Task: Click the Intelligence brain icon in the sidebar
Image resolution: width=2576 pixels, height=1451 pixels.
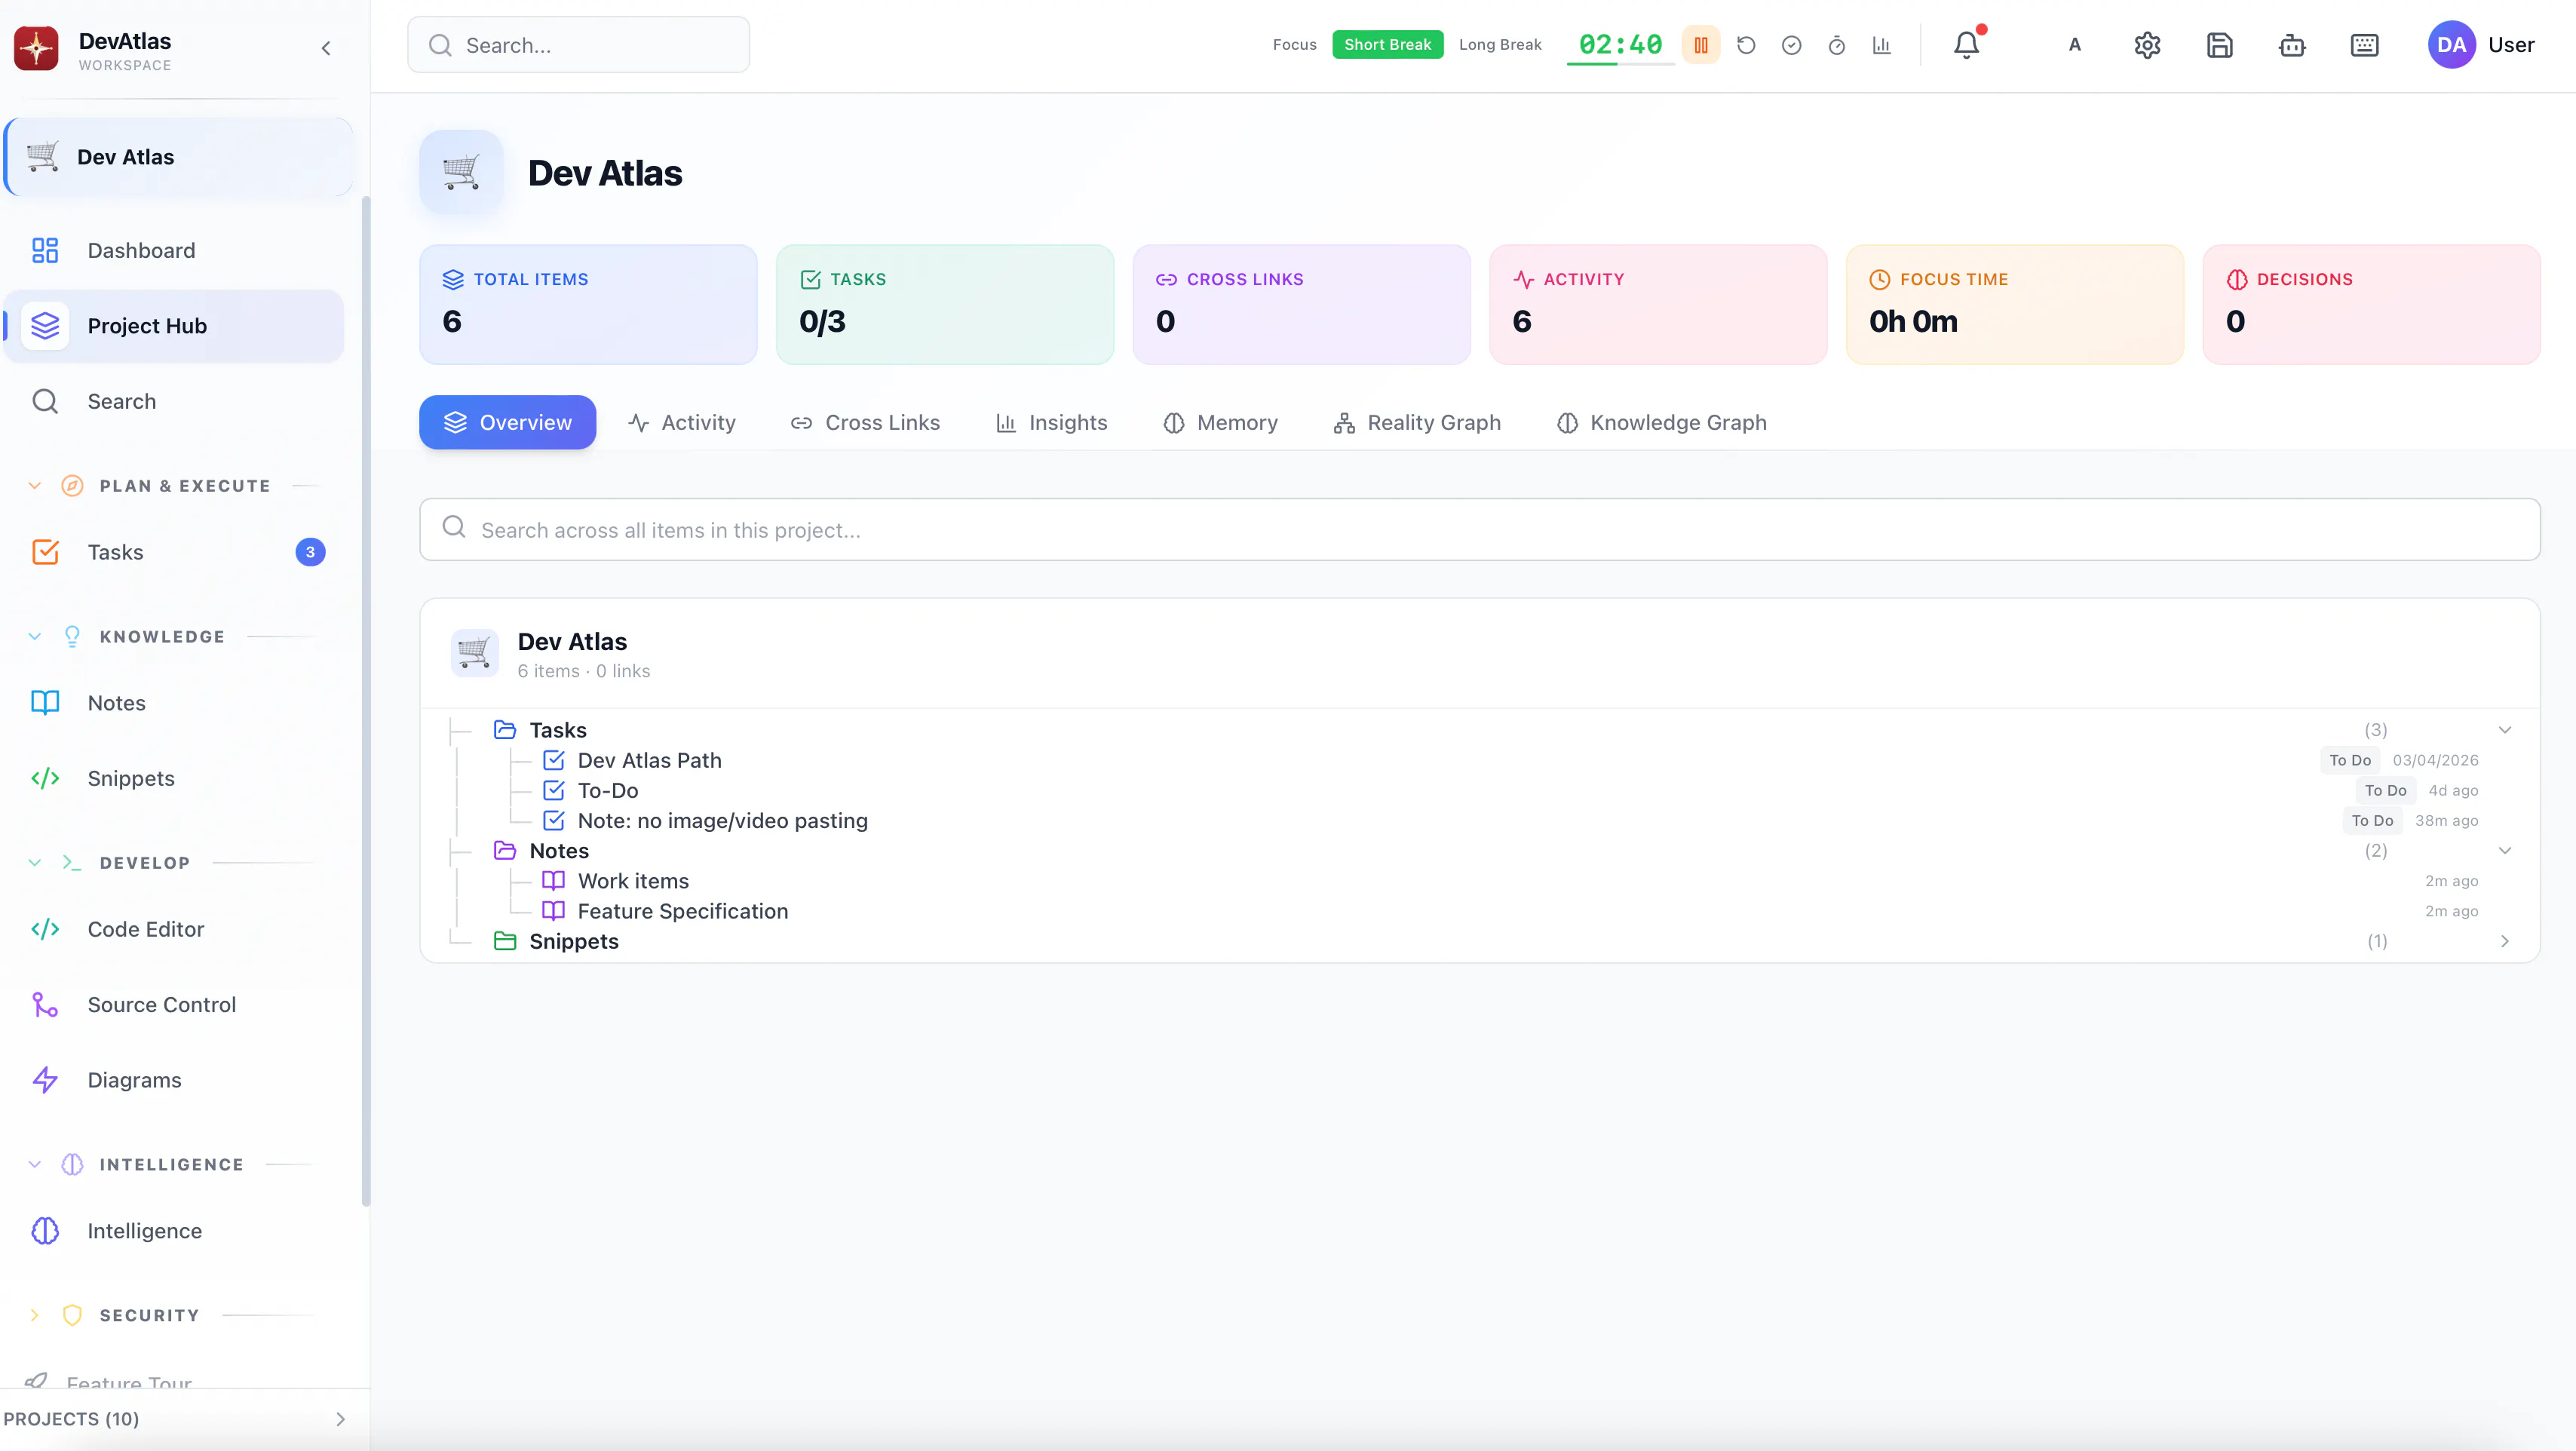Action: [45, 1231]
